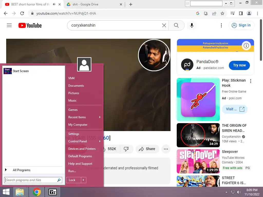The height and width of the screenshot is (197, 263).
Task: Click the Windows Start button
Action: [6, 192]
